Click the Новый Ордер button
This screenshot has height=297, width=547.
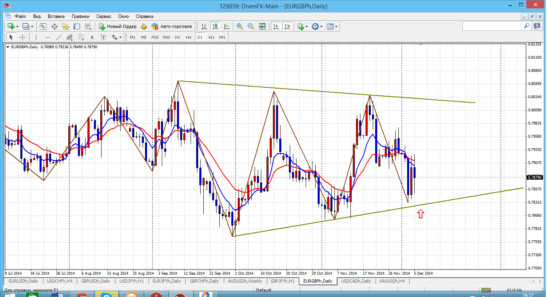(118, 26)
